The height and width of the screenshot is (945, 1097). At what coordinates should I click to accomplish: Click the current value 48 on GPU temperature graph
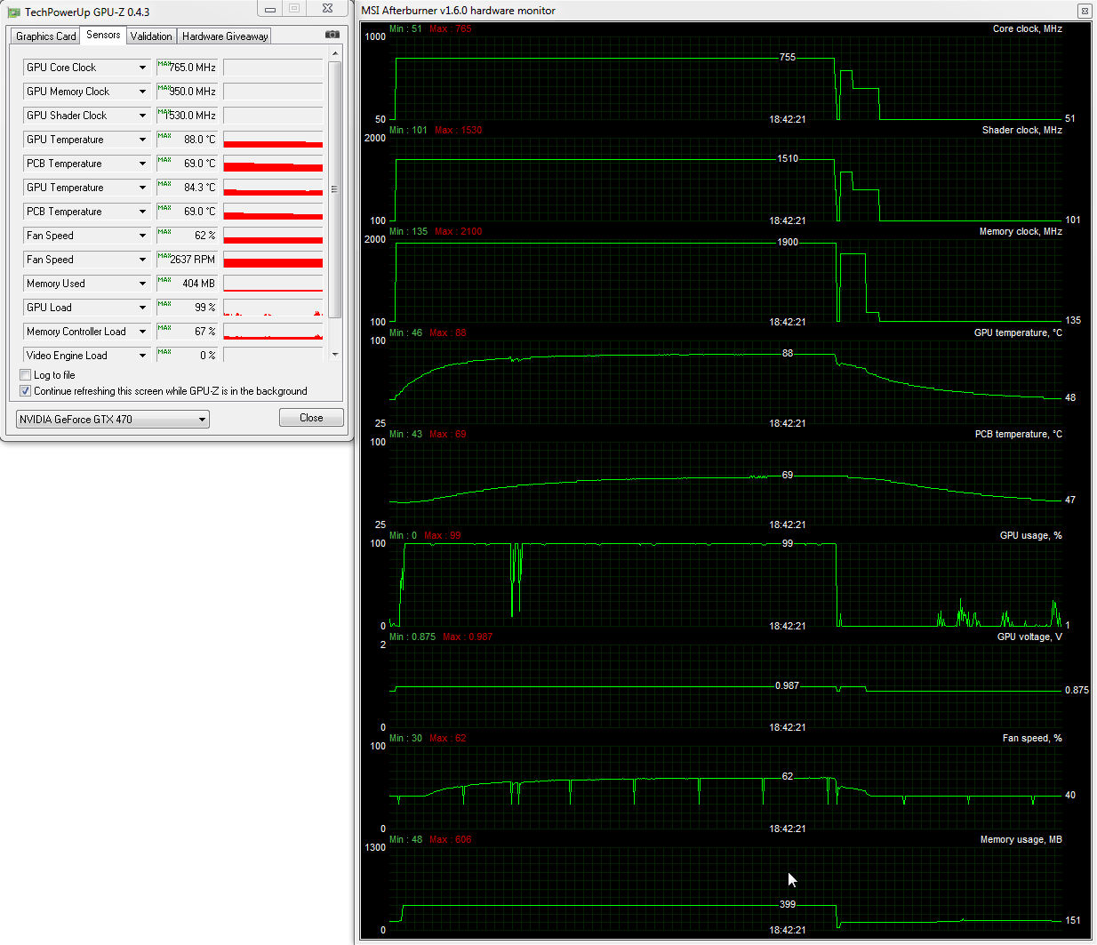pyautogui.click(x=1070, y=397)
